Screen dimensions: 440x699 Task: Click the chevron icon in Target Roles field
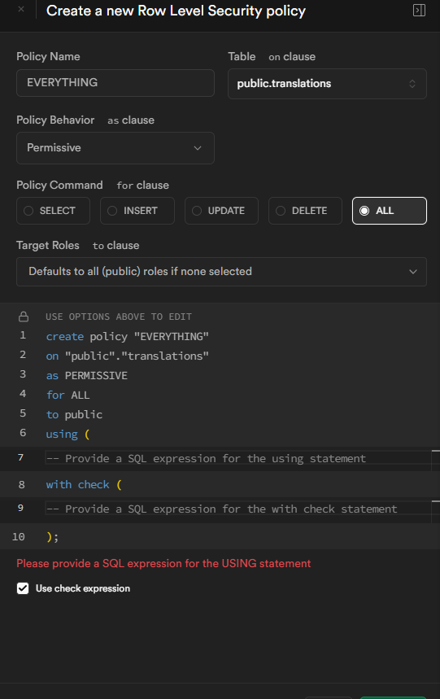pos(413,272)
